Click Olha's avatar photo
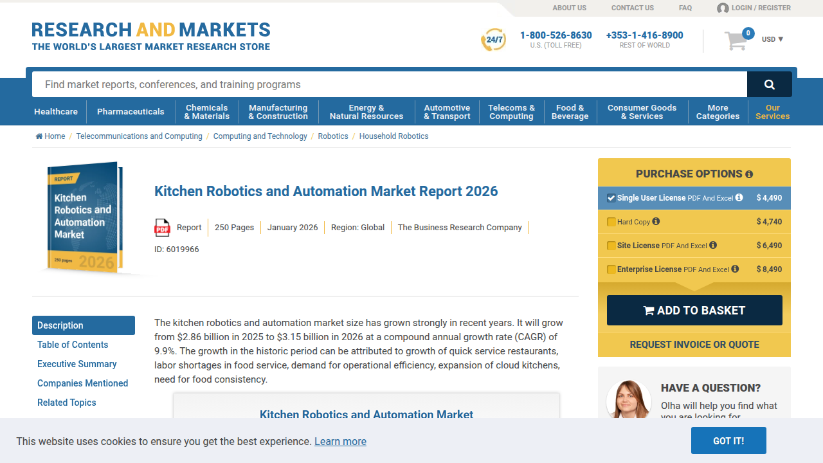This screenshot has width=823, height=463. pyautogui.click(x=628, y=400)
